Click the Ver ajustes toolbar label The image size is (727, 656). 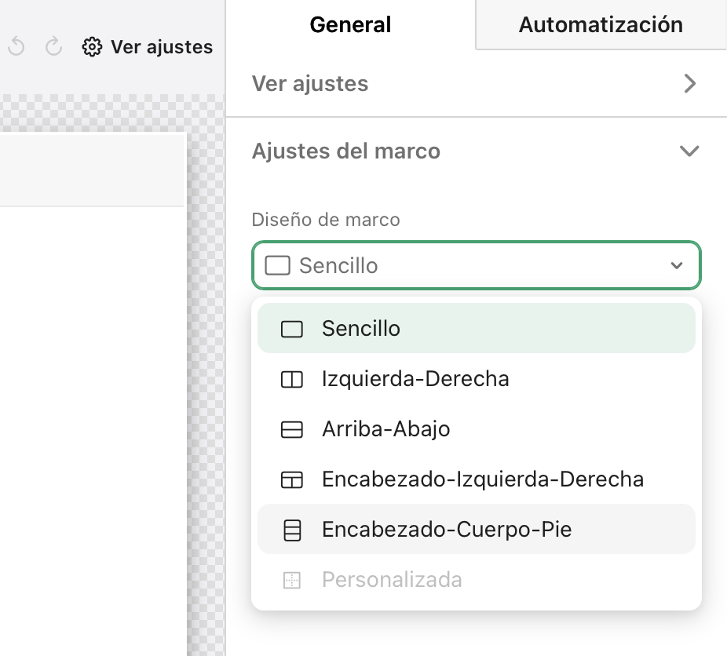tap(162, 47)
